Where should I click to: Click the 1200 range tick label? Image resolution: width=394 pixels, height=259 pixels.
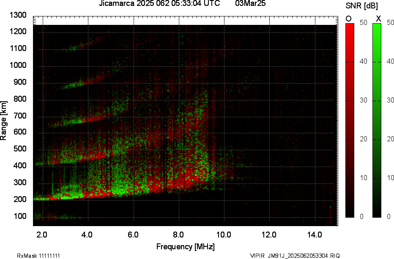point(18,32)
